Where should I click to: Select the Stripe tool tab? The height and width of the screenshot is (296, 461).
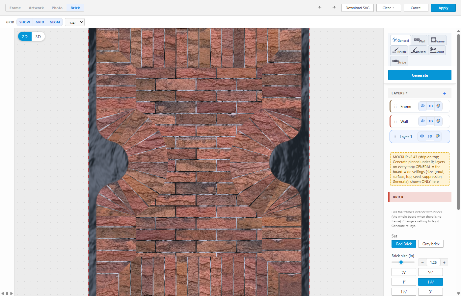coord(399,61)
